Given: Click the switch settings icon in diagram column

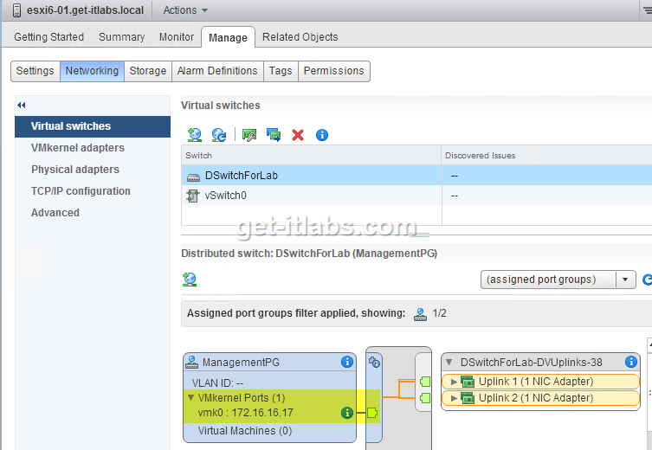Looking at the screenshot, I should pyautogui.click(x=374, y=362).
